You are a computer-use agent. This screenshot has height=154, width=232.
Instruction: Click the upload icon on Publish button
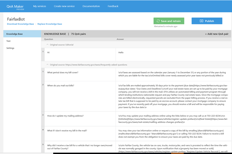[202, 21]
